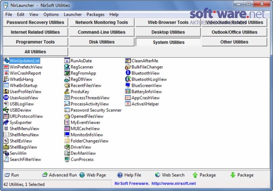Screen dimensions: 273x191
Task: Open the http://www.nirsoft.net link
Action: coord(174,183)
